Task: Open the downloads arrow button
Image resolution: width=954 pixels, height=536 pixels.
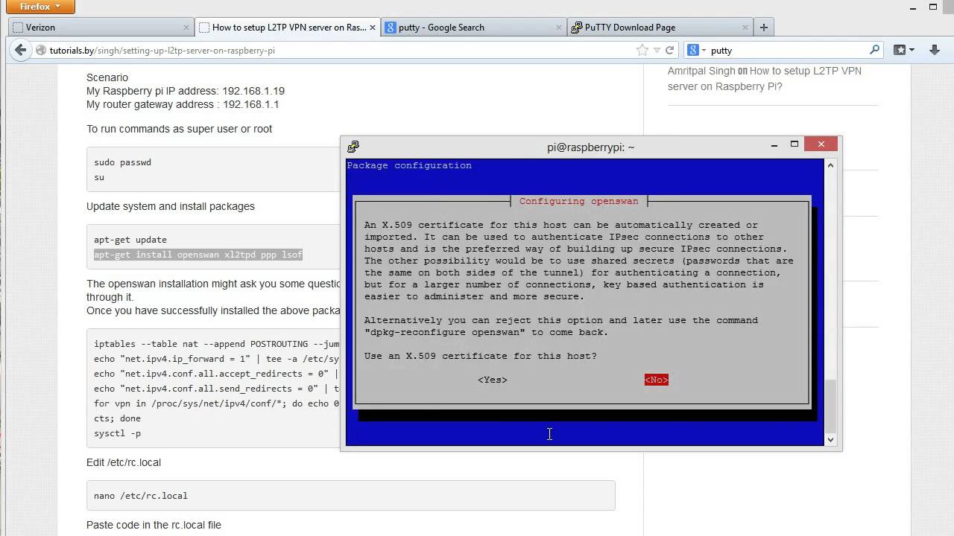Action: (935, 50)
